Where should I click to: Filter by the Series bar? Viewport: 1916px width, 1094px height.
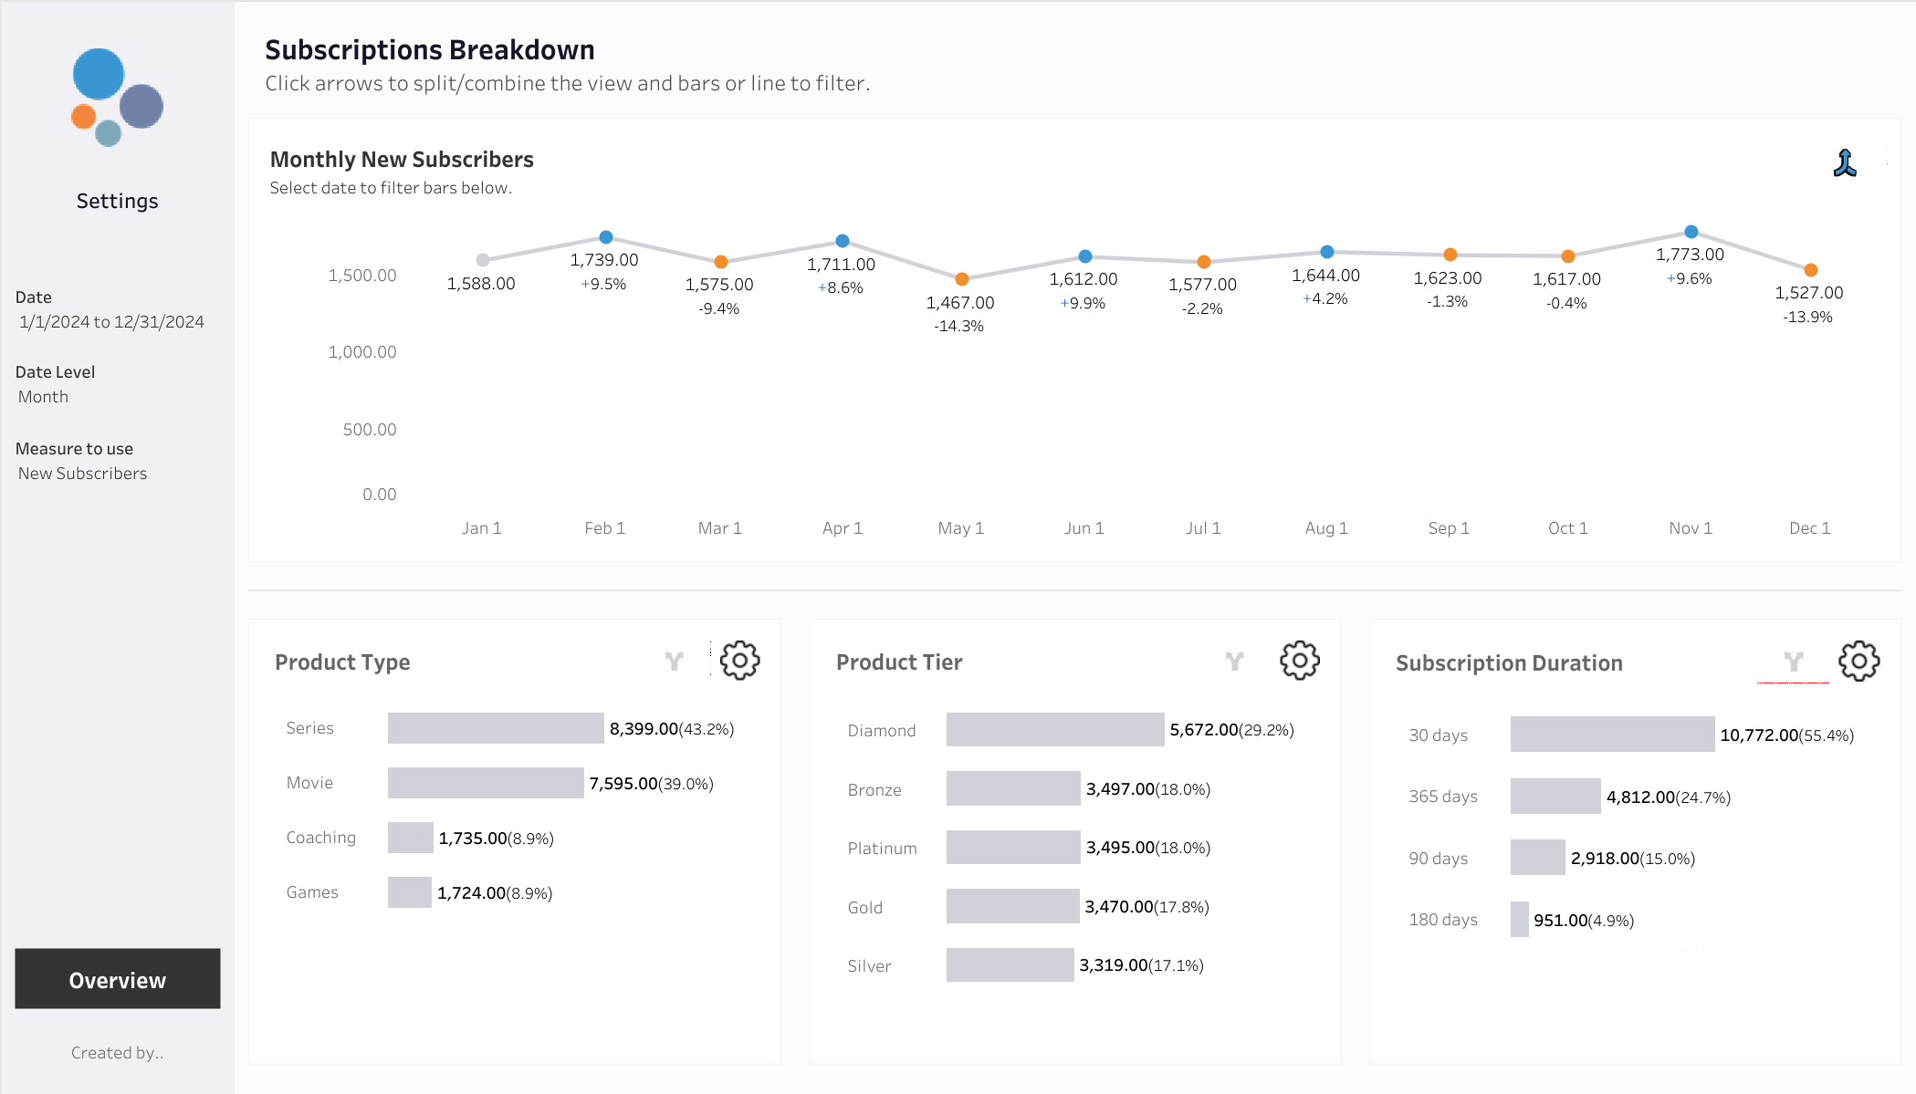click(x=496, y=728)
